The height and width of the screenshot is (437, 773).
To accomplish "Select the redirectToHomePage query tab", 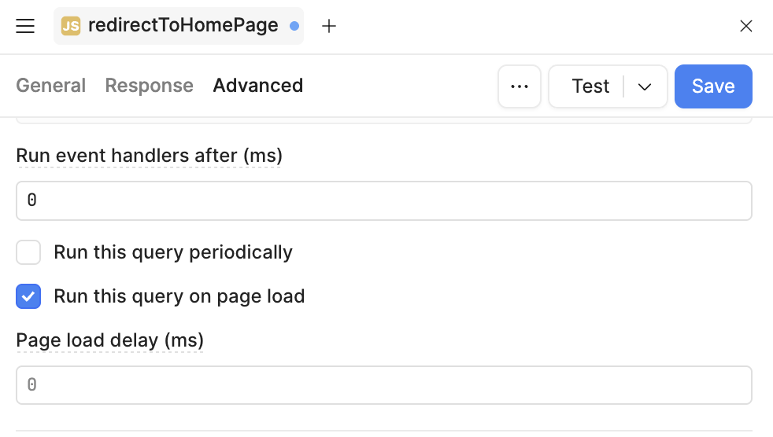I will [x=183, y=26].
